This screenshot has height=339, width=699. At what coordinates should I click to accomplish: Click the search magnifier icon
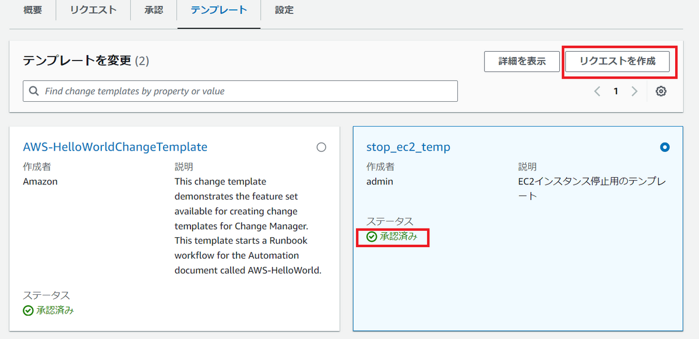click(x=34, y=91)
